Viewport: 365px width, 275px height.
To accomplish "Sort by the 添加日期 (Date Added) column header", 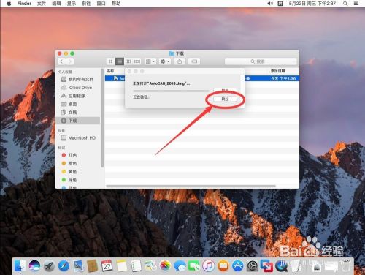I will (x=277, y=71).
